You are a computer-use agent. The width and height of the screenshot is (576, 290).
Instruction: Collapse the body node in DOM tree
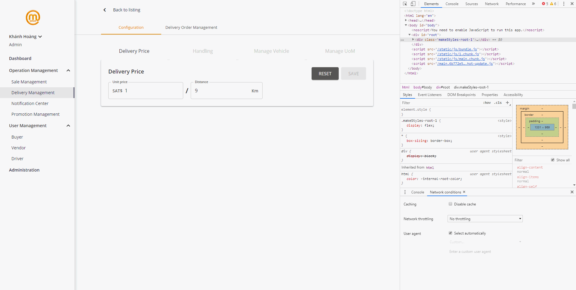coord(406,25)
